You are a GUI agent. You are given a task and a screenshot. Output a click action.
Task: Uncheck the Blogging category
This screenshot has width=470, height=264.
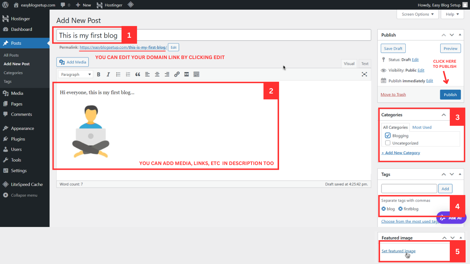pos(388,136)
